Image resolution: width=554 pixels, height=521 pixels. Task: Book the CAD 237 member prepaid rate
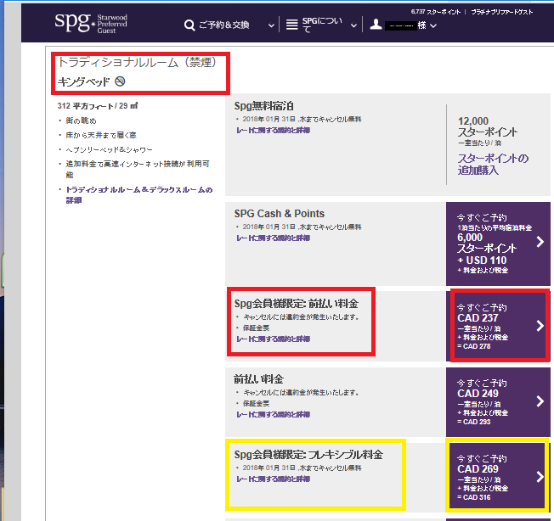point(498,327)
